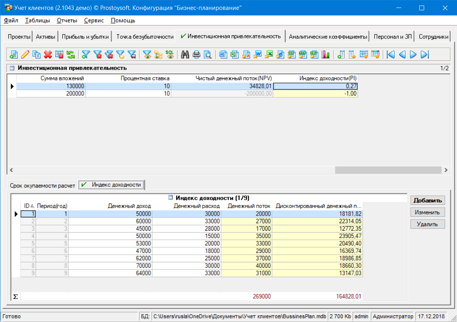Viewport: 457px width, 322px height.
Task: Switch to the Точка безубыточности tab
Action: [x=145, y=37]
